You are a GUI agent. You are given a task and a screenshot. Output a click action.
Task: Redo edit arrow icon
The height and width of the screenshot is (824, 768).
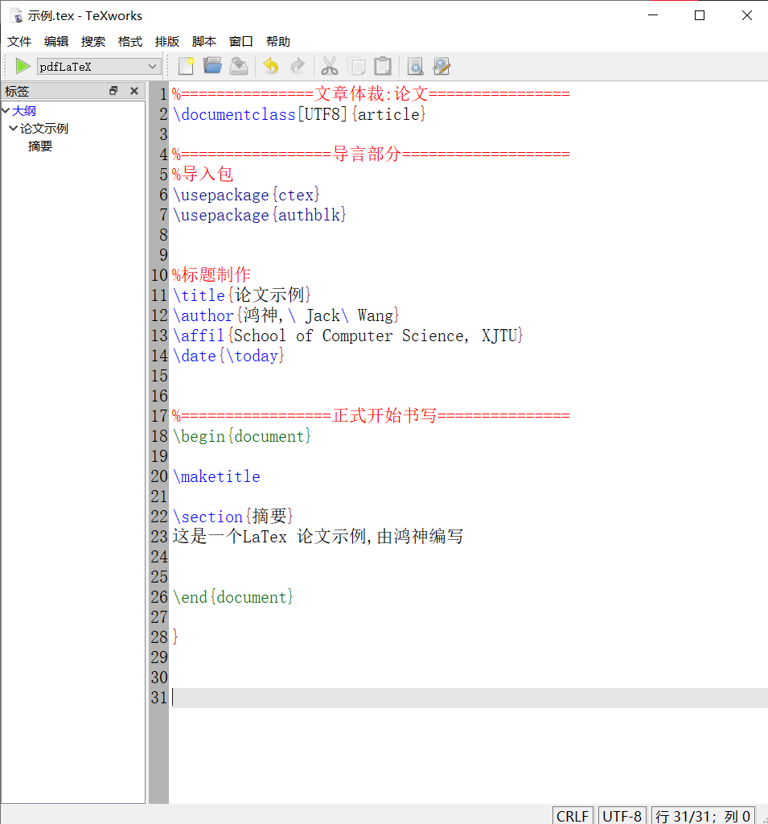[298, 66]
